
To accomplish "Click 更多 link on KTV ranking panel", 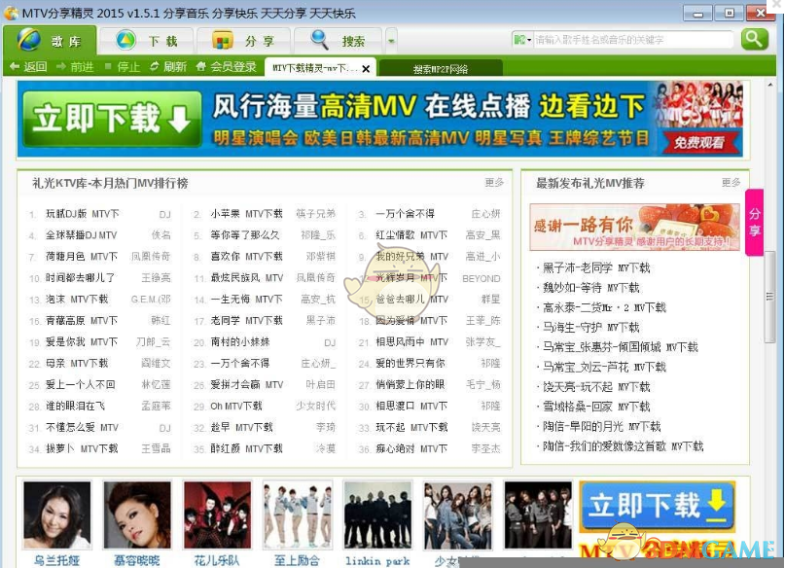I will [494, 184].
